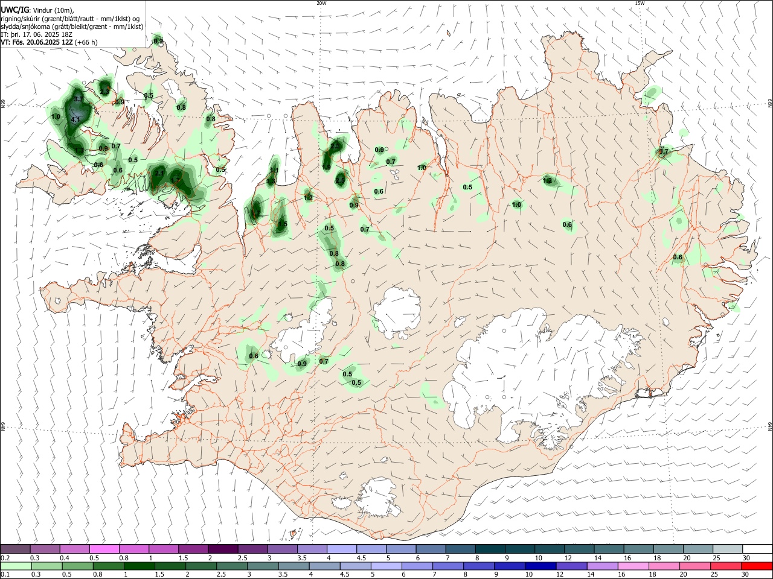
Task: Click the 1.5 precipitation value on the map
Action: click(283, 224)
